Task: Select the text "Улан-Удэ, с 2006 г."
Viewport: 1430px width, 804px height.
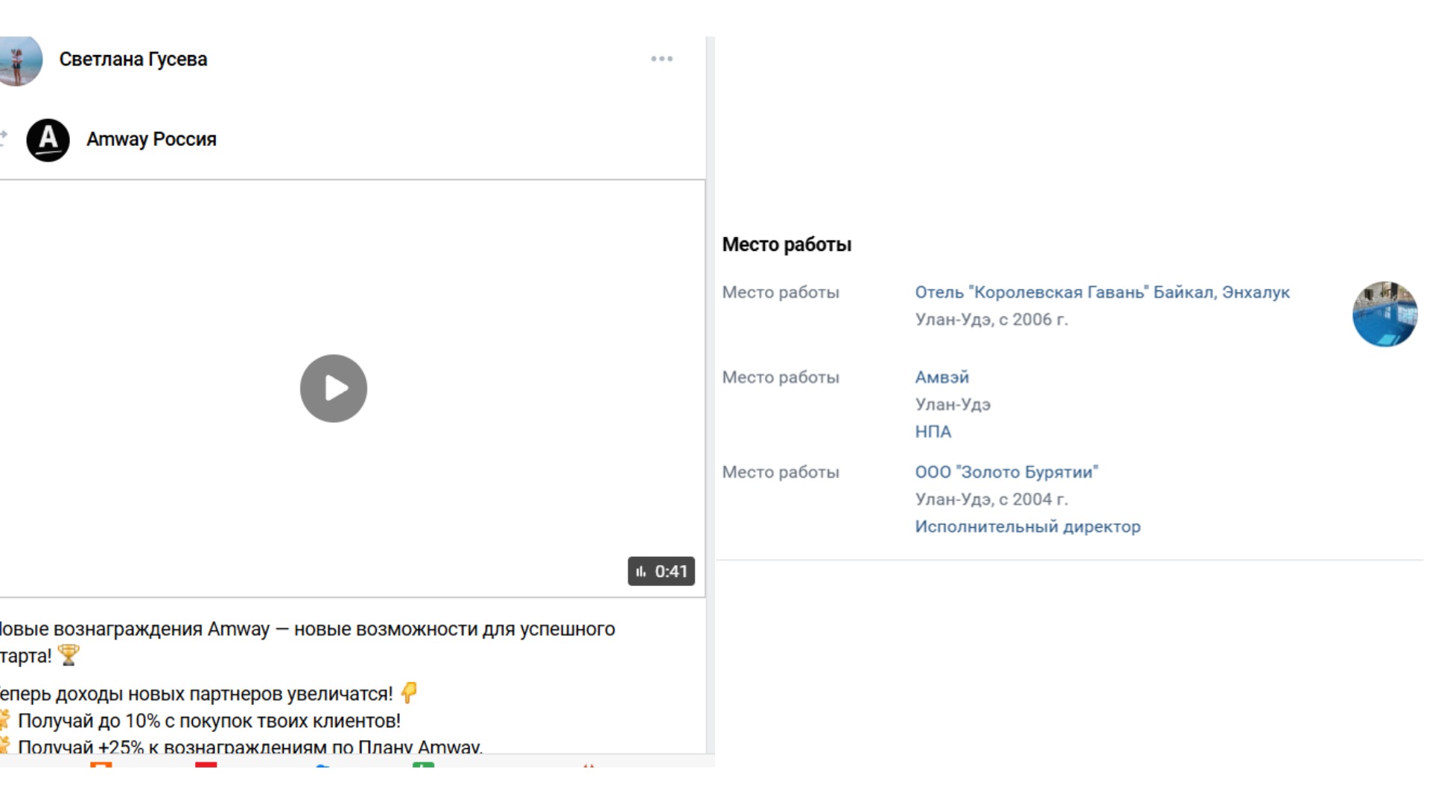Action: point(991,319)
